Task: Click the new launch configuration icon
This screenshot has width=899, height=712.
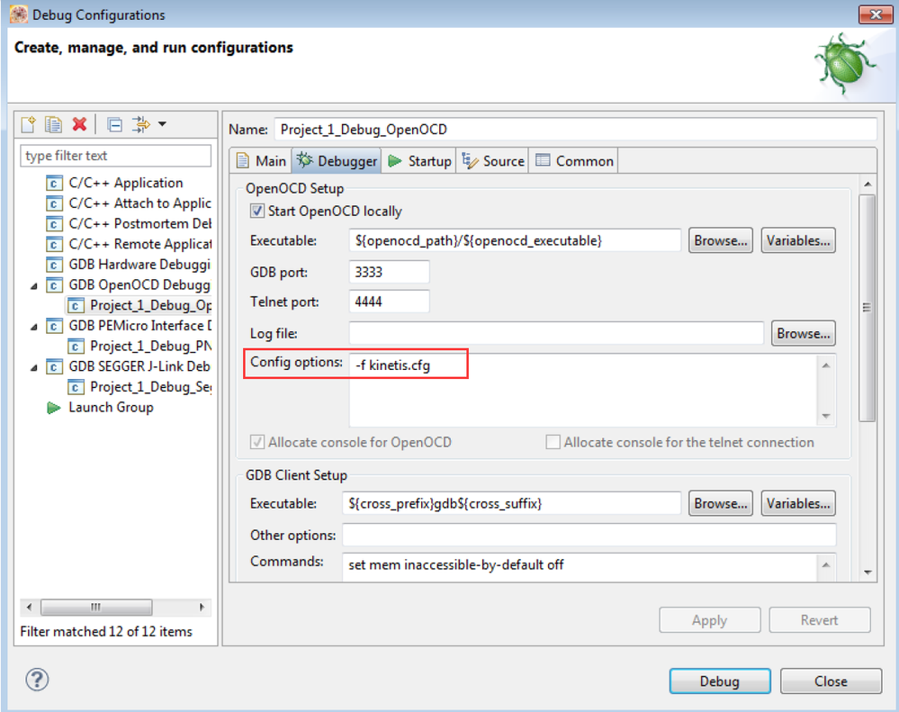Action: point(28,125)
